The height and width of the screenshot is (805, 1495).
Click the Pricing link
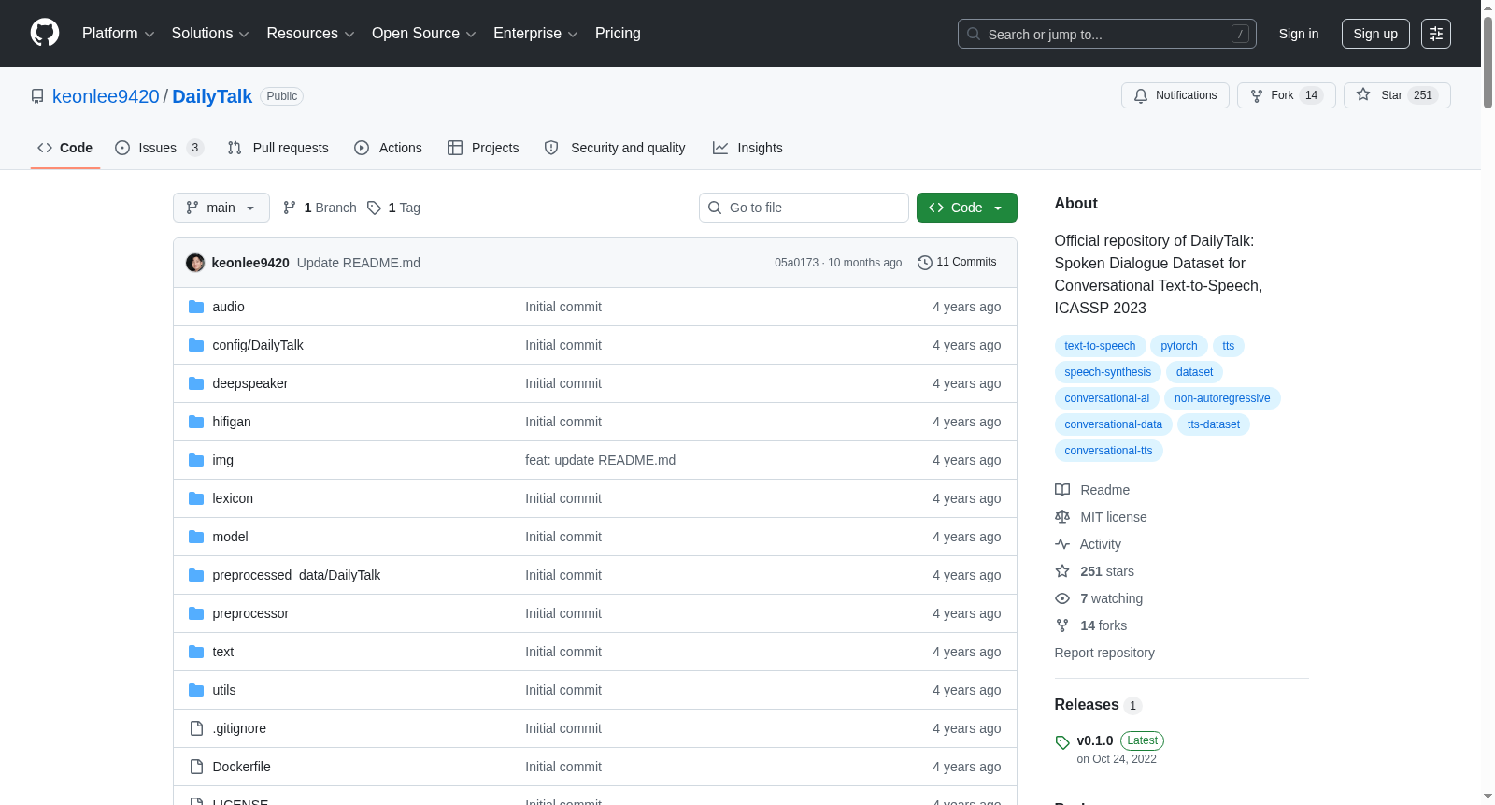tap(618, 34)
